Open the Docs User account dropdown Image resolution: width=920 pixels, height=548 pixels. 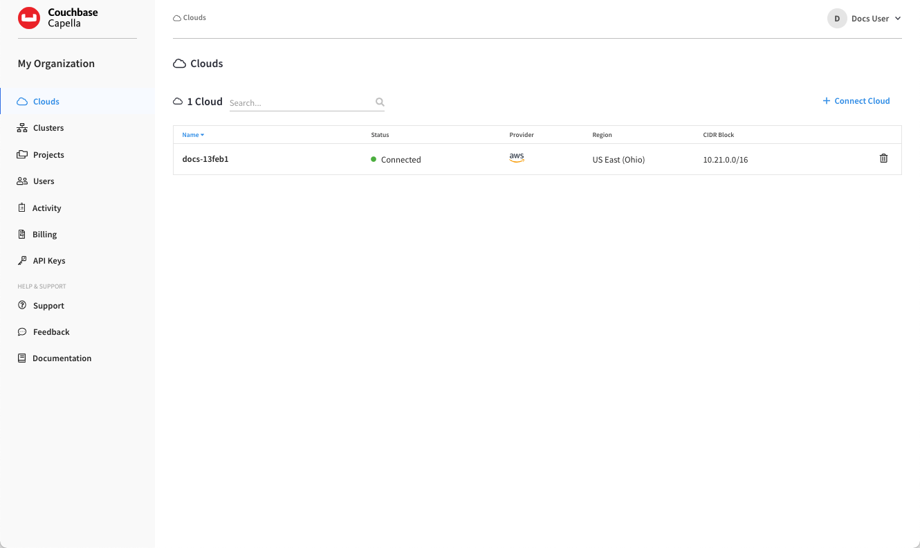click(865, 18)
